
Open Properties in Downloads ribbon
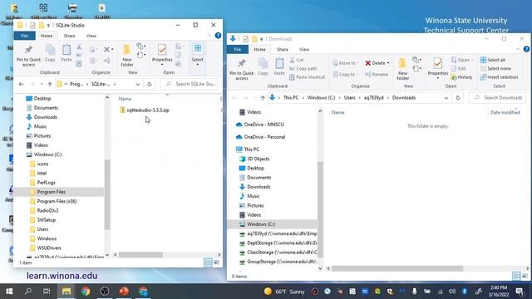point(438,68)
